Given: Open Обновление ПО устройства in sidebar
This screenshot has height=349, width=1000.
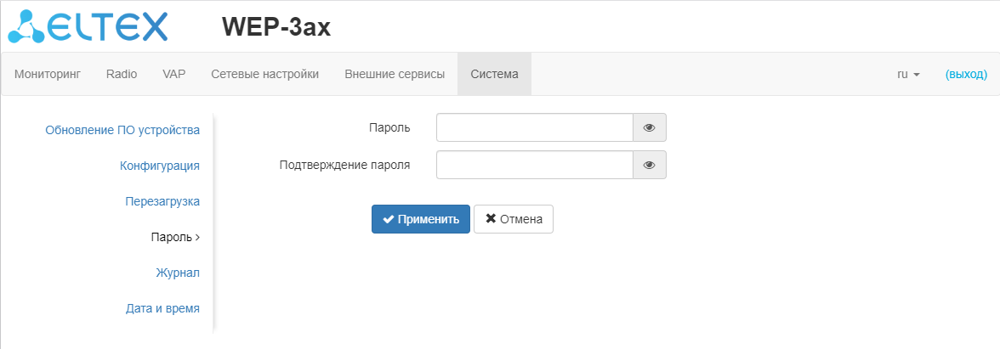Looking at the screenshot, I should [122, 130].
